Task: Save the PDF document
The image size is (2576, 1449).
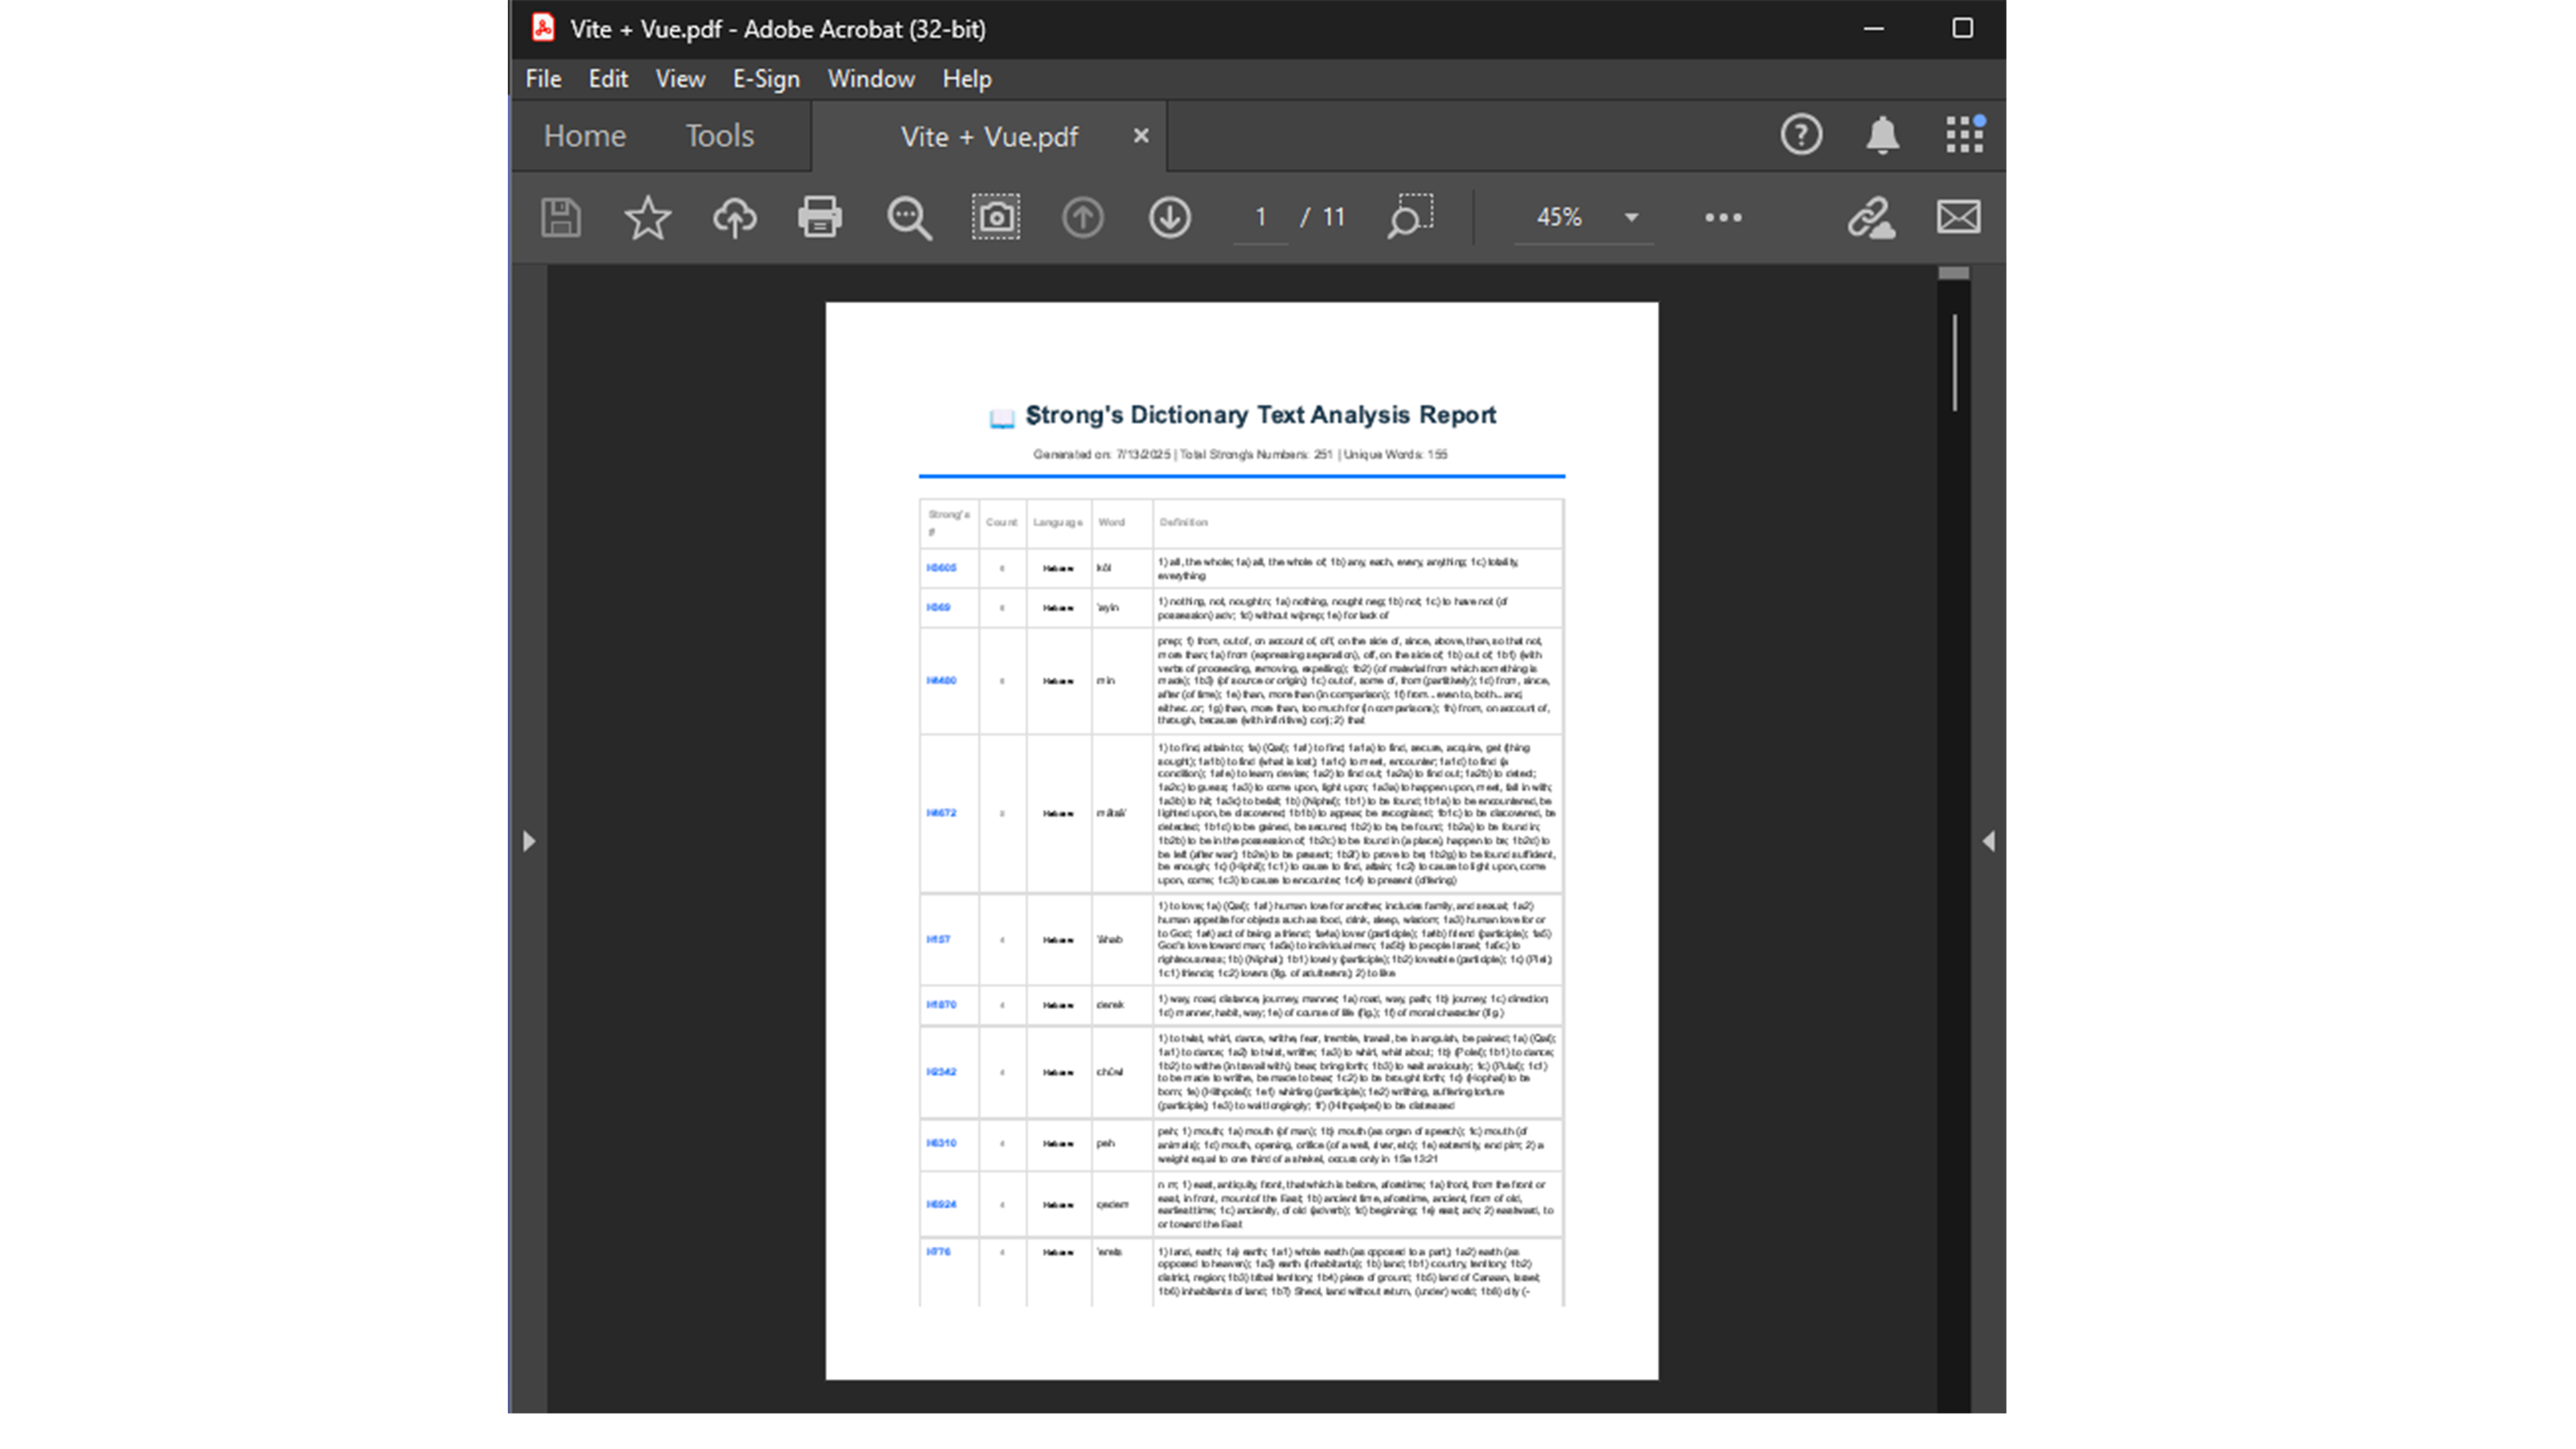Action: [561, 217]
